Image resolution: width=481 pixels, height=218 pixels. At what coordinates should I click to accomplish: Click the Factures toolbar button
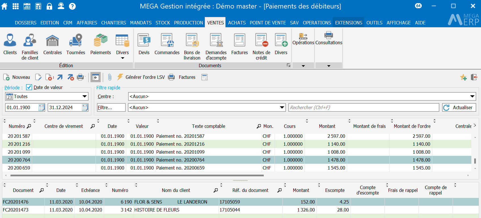click(182, 77)
